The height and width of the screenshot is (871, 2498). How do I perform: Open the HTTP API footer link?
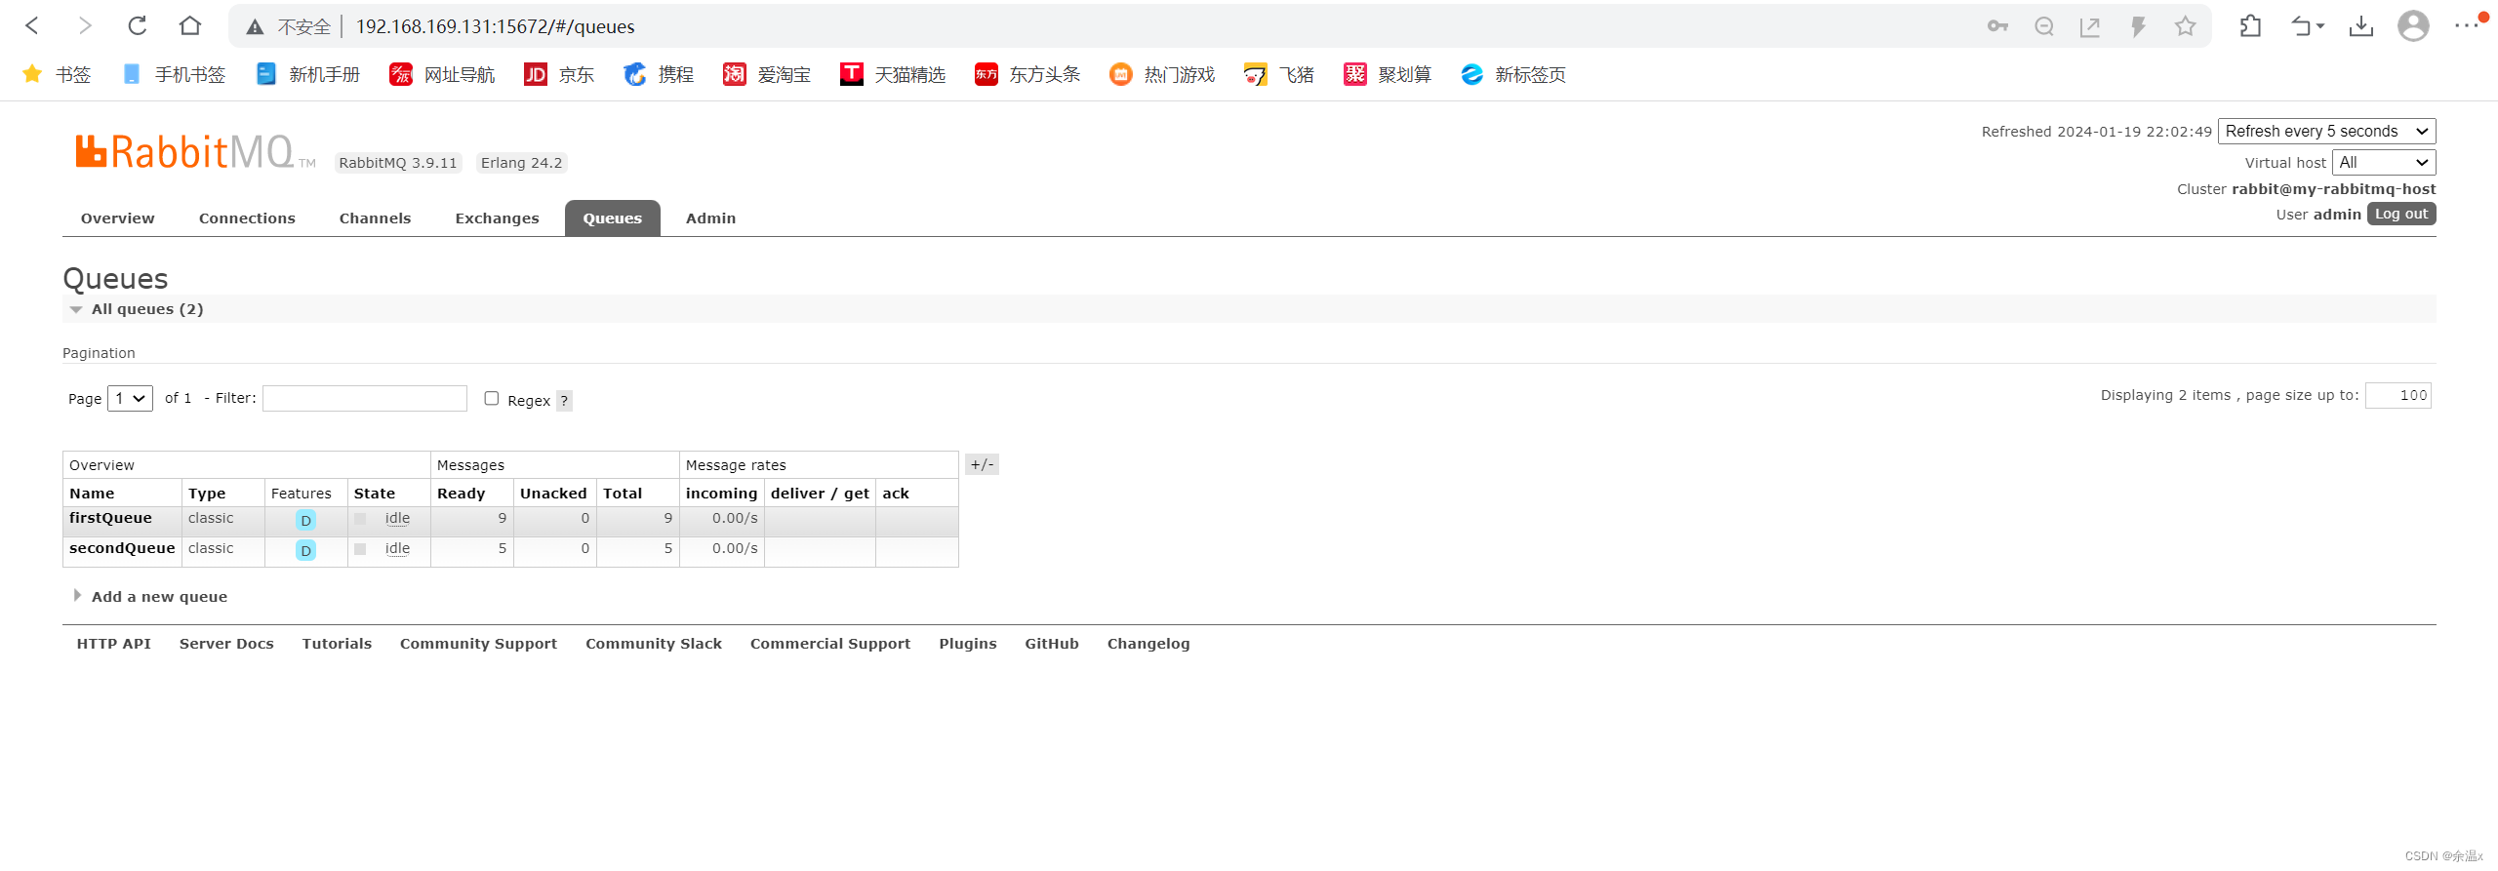click(x=113, y=644)
